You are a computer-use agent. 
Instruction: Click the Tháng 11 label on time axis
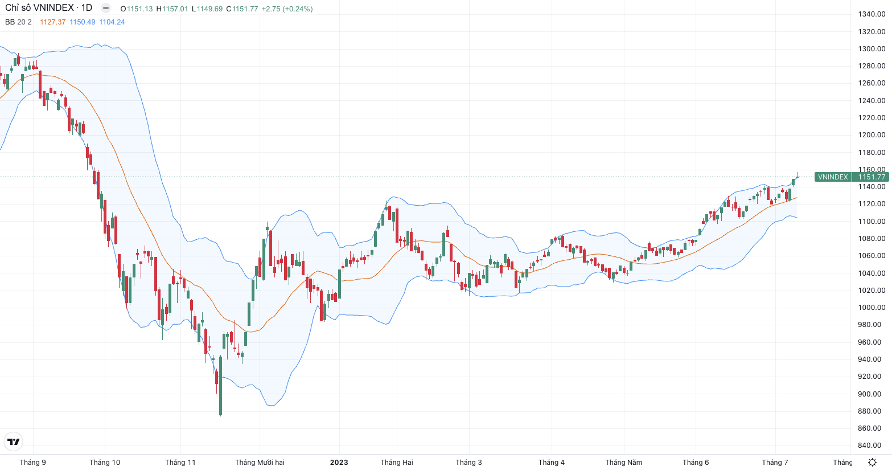click(x=180, y=462)
